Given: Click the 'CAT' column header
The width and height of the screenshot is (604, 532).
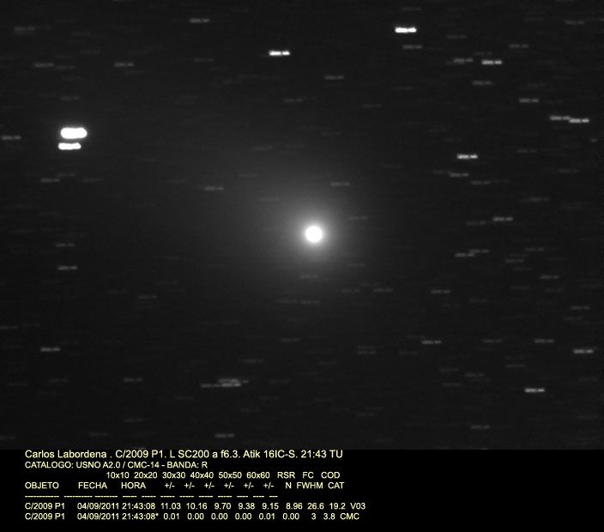Looking at the screenshot, I should click(336, 486).
